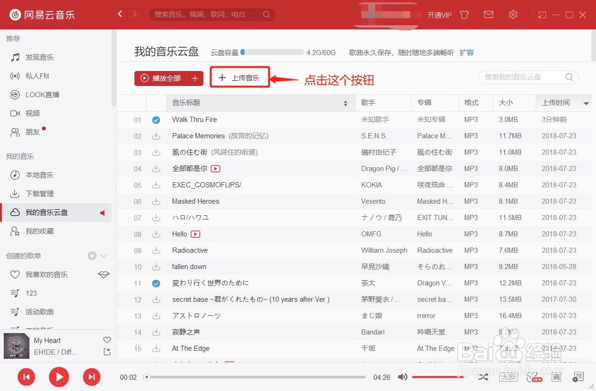Open 视频 in the sidebar
Viewport: 596px width, 391px height.
click(x=56, y=114)
